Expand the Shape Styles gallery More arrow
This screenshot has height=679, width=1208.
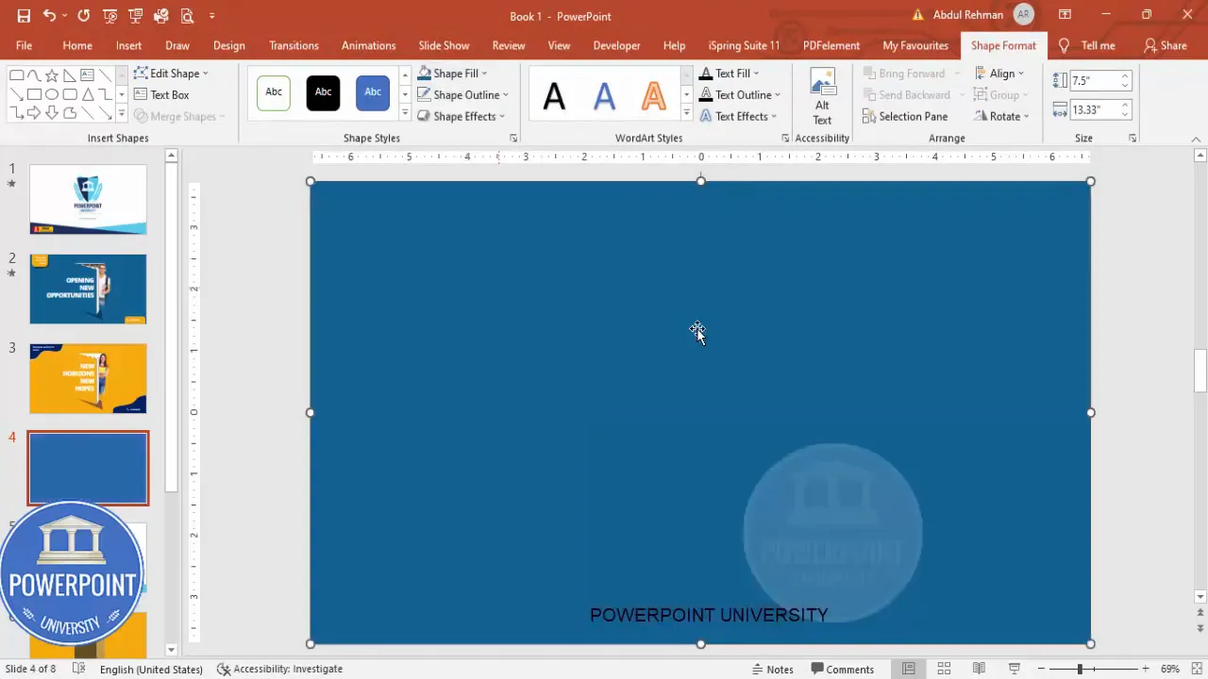point(405,113)
